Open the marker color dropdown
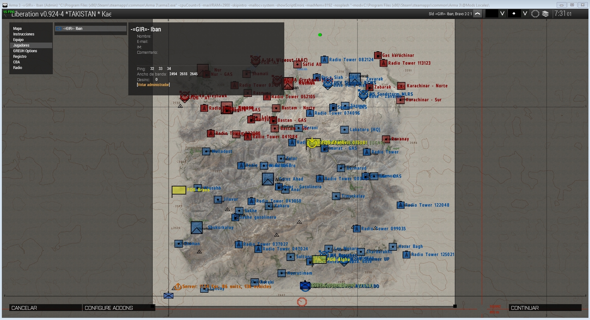The image size is (590, 320). point(502,14)
